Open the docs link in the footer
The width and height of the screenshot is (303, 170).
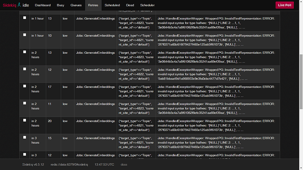click(124, 165)
